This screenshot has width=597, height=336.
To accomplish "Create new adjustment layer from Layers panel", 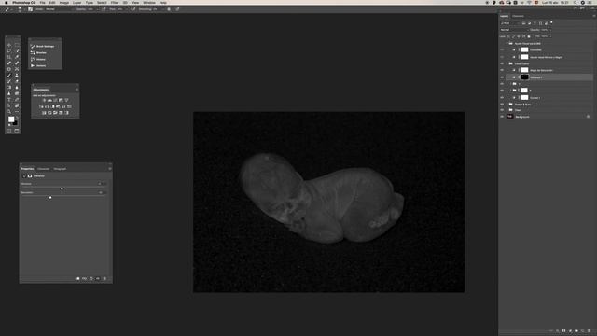I will click(x=570, y=330).
